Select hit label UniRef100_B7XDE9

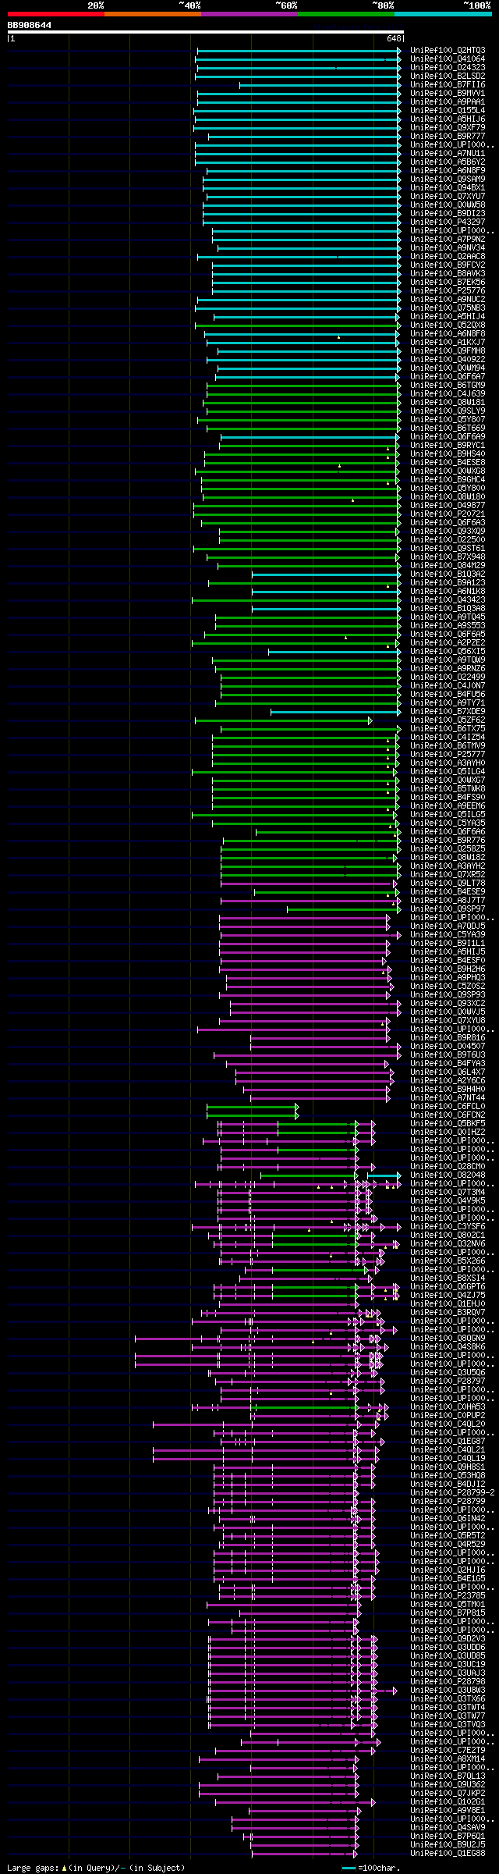(448, 711)
